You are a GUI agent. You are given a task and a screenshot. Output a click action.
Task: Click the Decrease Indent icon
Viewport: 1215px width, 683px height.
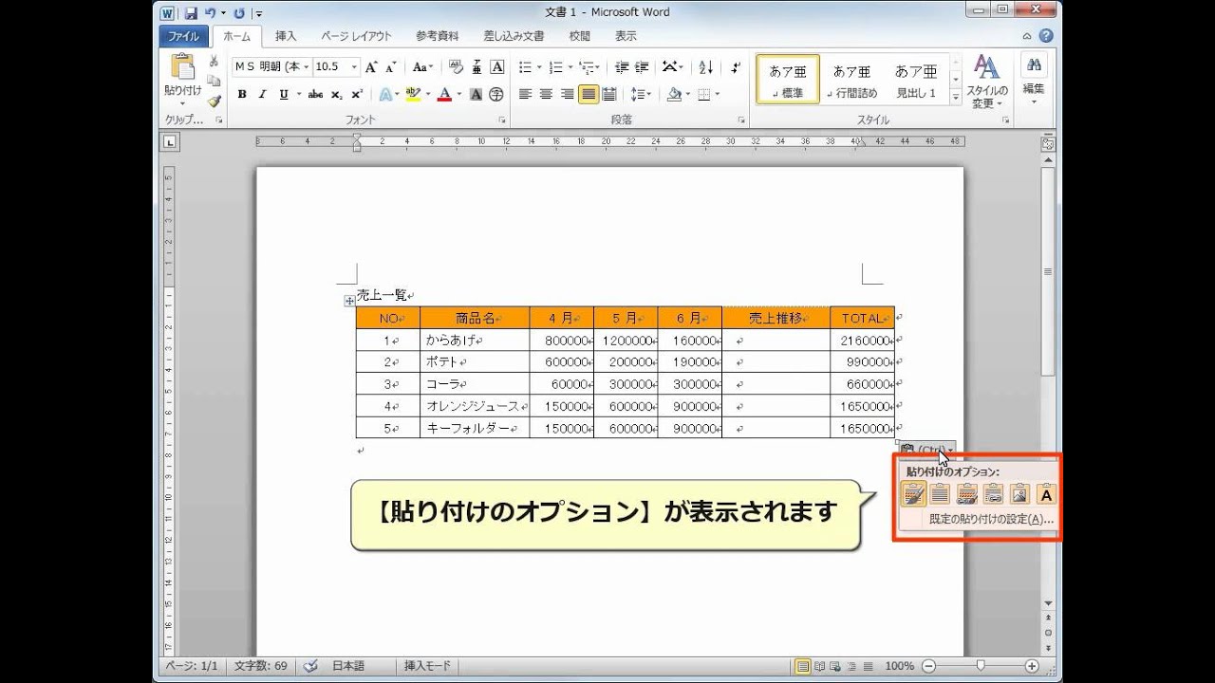point(622,67)
